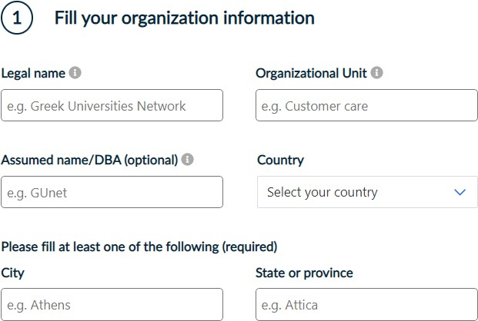Focus the Legal name input field

112,105
